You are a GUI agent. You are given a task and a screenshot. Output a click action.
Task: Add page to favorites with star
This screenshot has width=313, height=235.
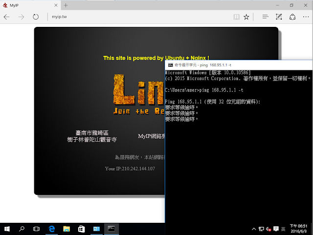tap(246, 17)
